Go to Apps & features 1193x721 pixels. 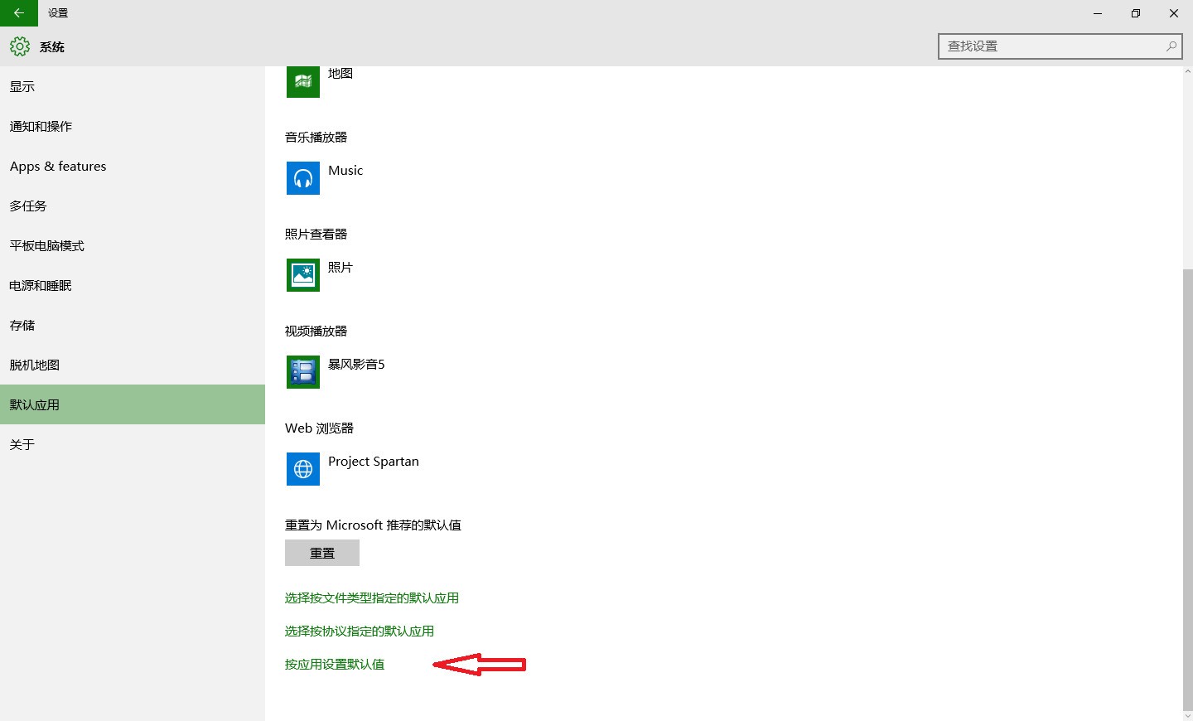coord(133,166)
